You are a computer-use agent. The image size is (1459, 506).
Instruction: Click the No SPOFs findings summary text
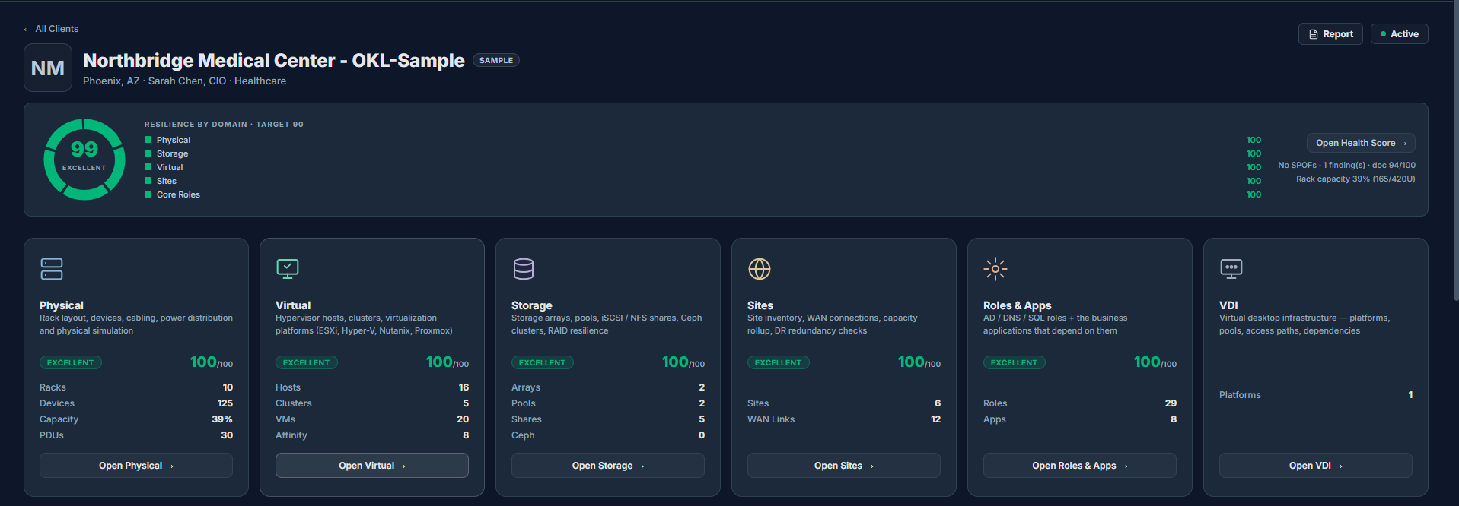click(x=1346, y=166)
